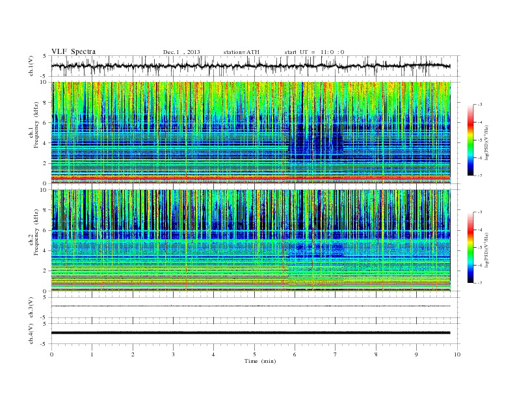Click time axis tick label "4"
515x398 pixels.
[x=213, y=354]
